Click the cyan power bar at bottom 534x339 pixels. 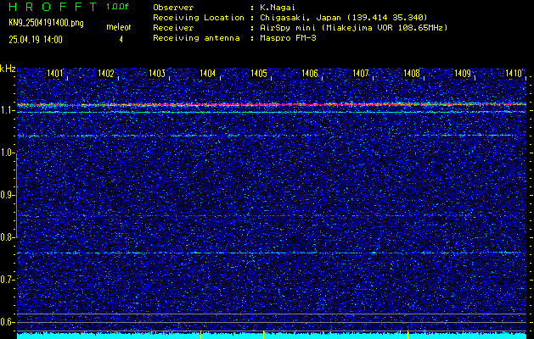pos(272,336)
